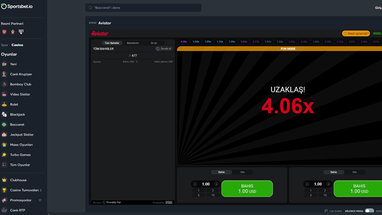Viewport: 382px width, 215px height.
Task: Switch to the En İyi tab
Action: 154,43
